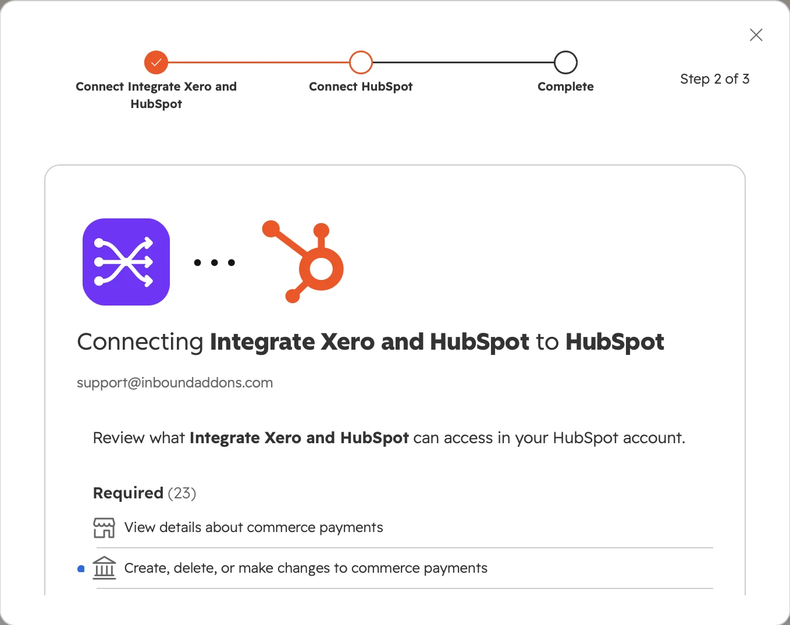
Task: Close the connection dialog with the X
Action: tap(756, 35)
